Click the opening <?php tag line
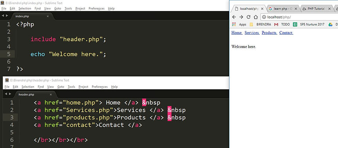The image size is (338, 148). pyautogui.click(x=25, y=24)
